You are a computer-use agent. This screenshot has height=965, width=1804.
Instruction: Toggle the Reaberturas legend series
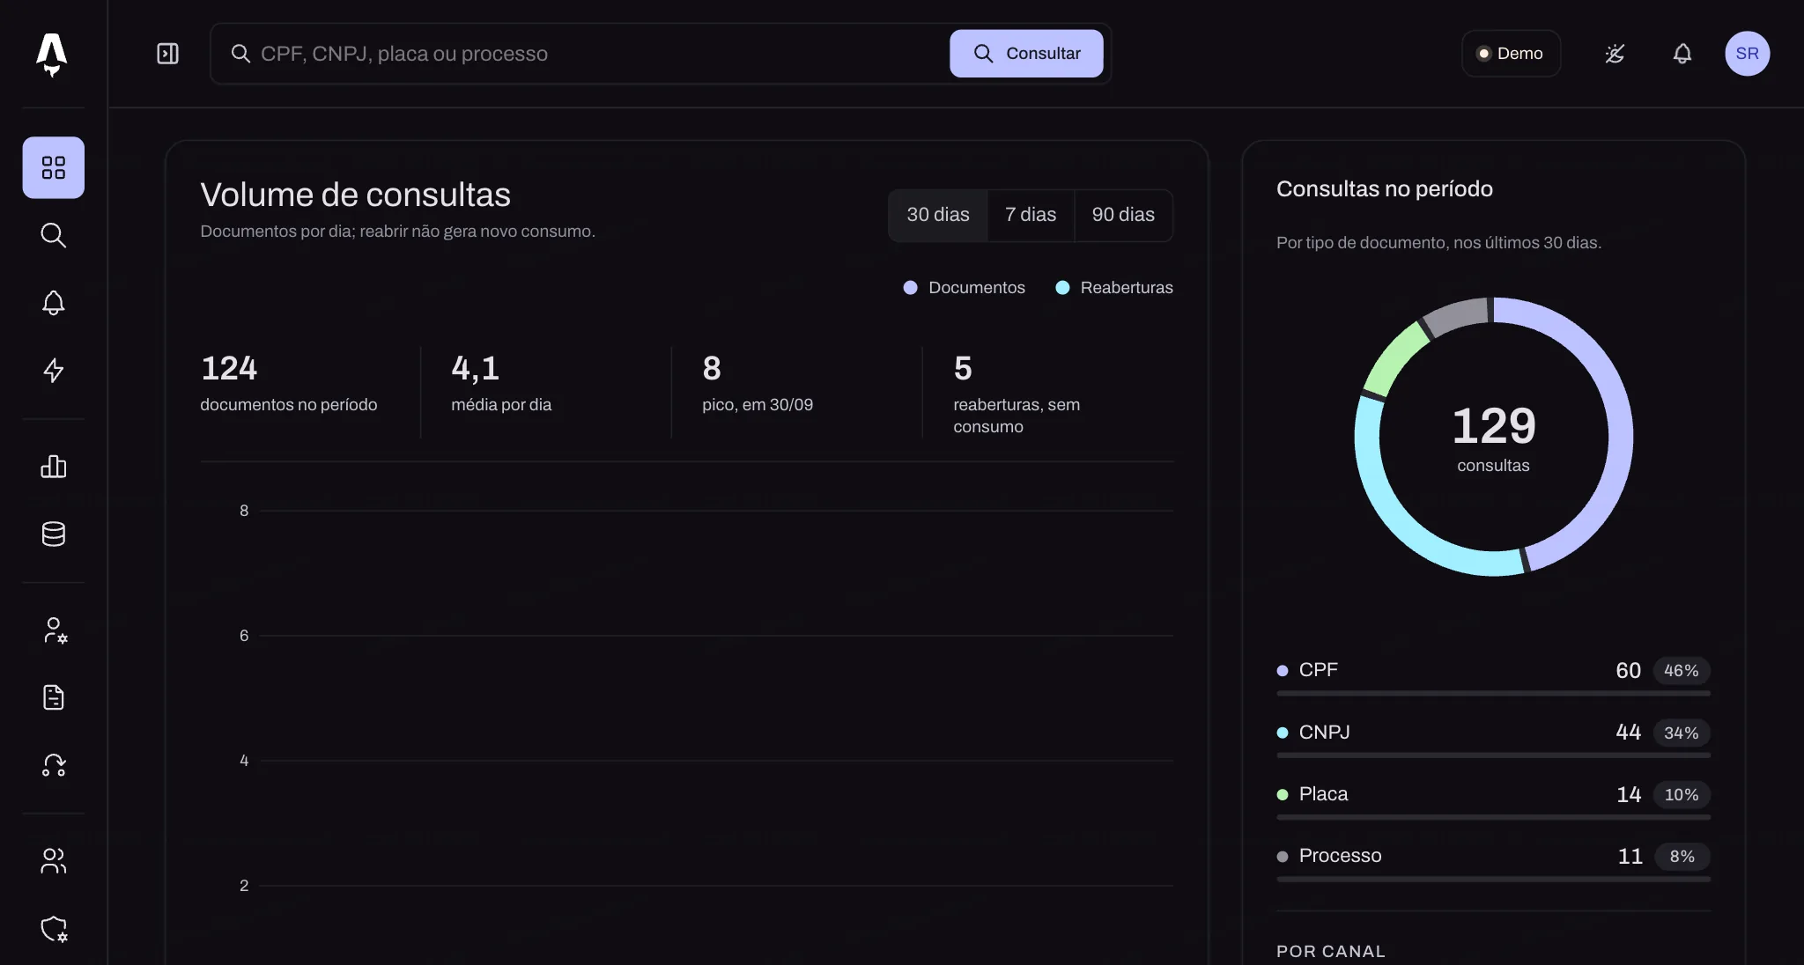(x=1114, y=288)
